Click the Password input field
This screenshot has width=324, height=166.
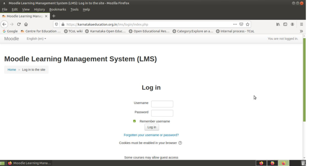162,113
